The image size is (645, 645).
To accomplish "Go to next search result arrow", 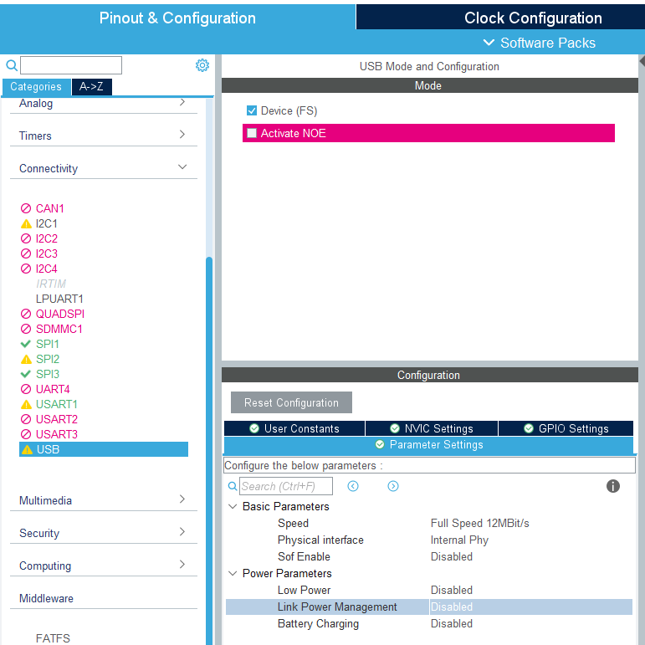I will click(x=393, y=486).
